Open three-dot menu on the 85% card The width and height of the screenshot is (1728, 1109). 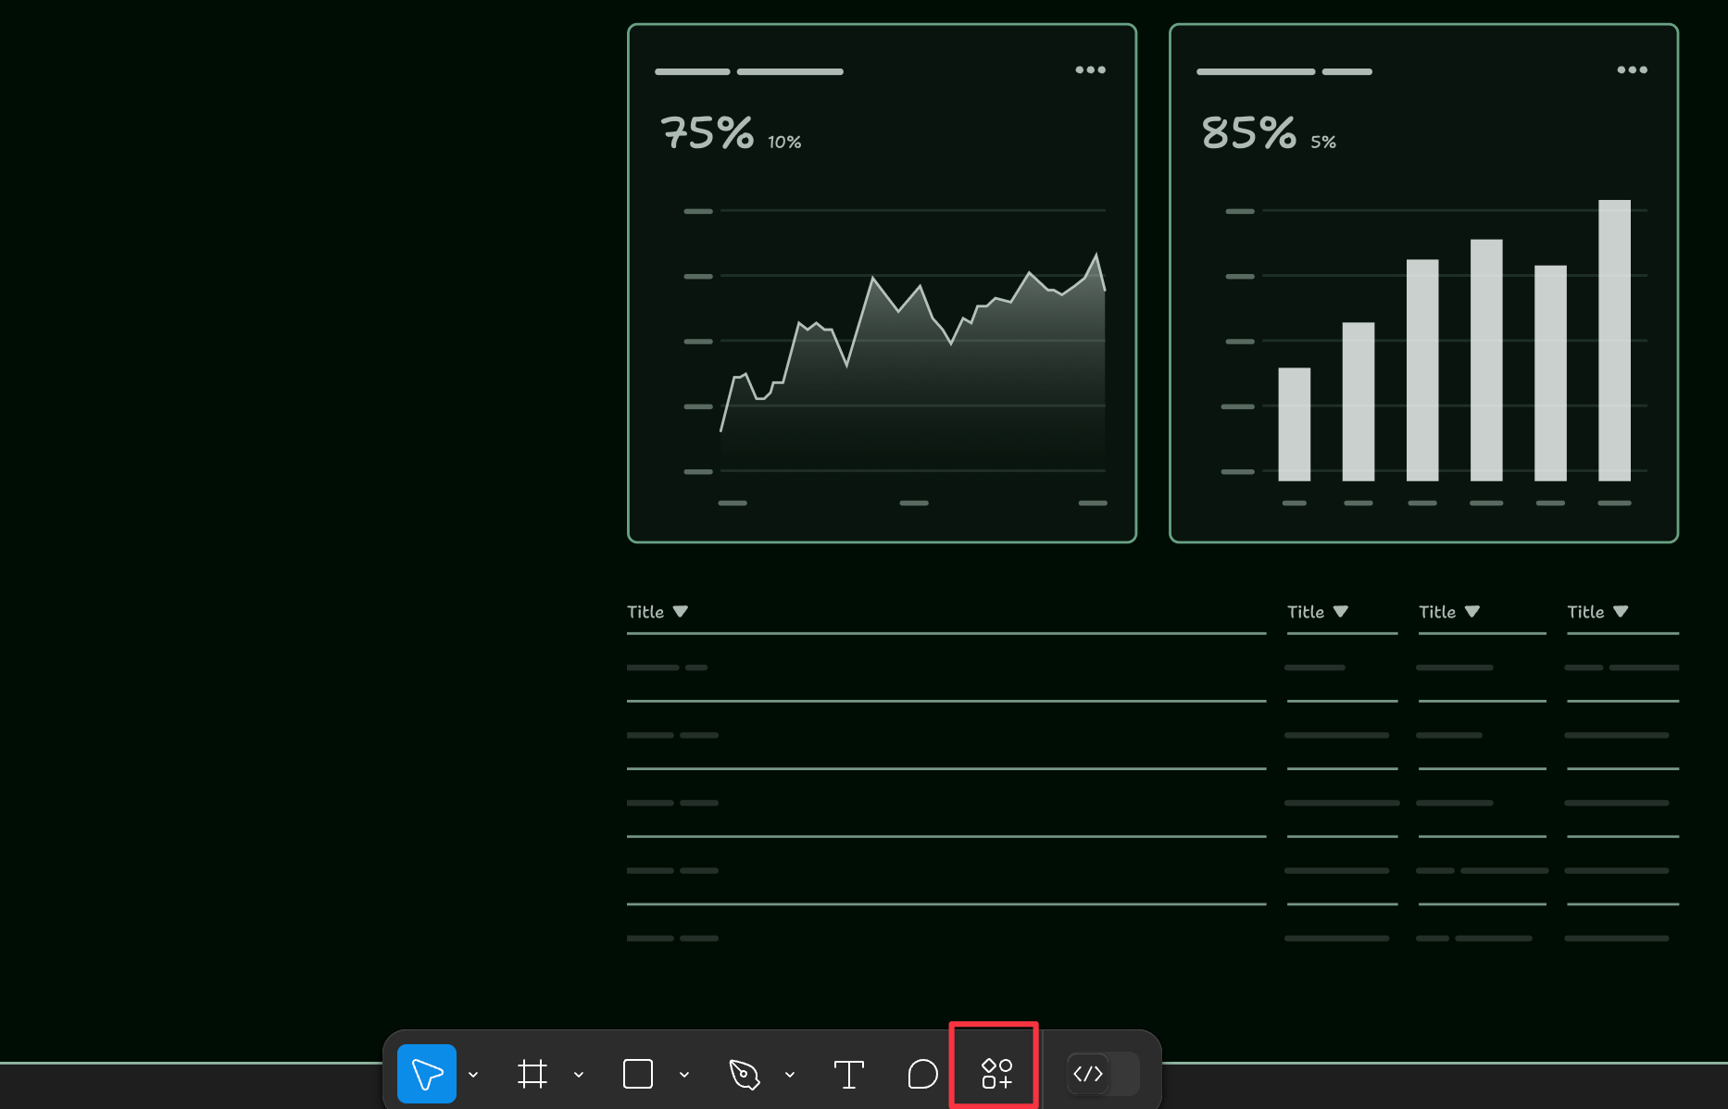tap(1632, 70)
